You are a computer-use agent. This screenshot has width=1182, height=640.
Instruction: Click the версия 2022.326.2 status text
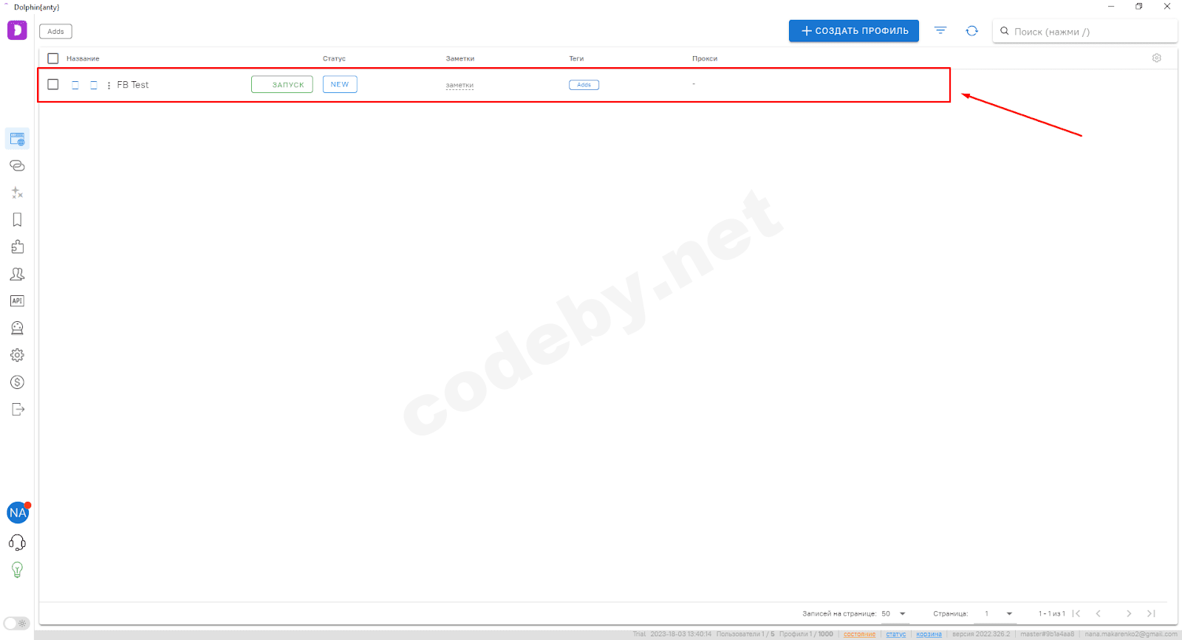[x=981, y=634]
